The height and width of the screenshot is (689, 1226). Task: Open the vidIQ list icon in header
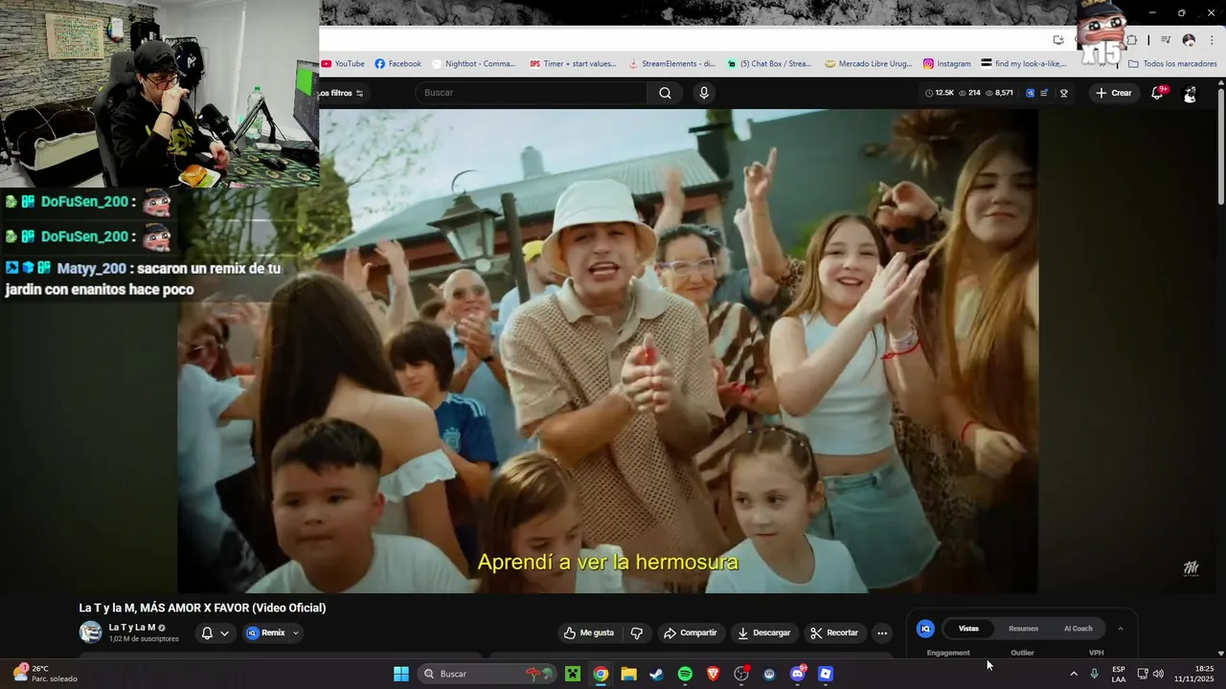(x=1044, y=93)
